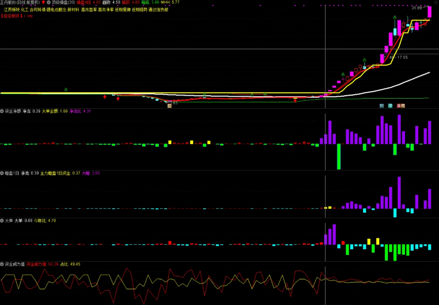439x305 pixels.
Task: Click the 大单金额: 1.66 readout
Action: pyautogui.click(x=55, y=111)
